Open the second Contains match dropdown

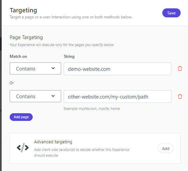point(35,96)
